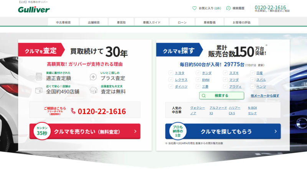307x173 pixels.
Task: Open the CX-5 popular car link
Action: tap(232, 113)
